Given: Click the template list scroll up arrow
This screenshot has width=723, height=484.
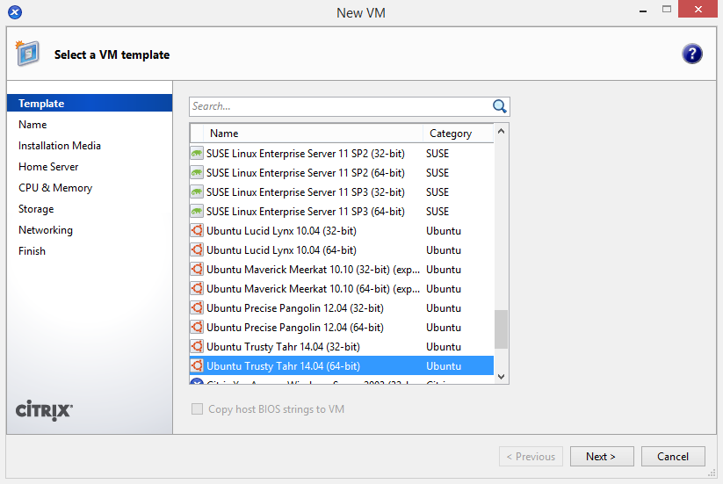Looking at the screenshot, I should coord(502,132).
